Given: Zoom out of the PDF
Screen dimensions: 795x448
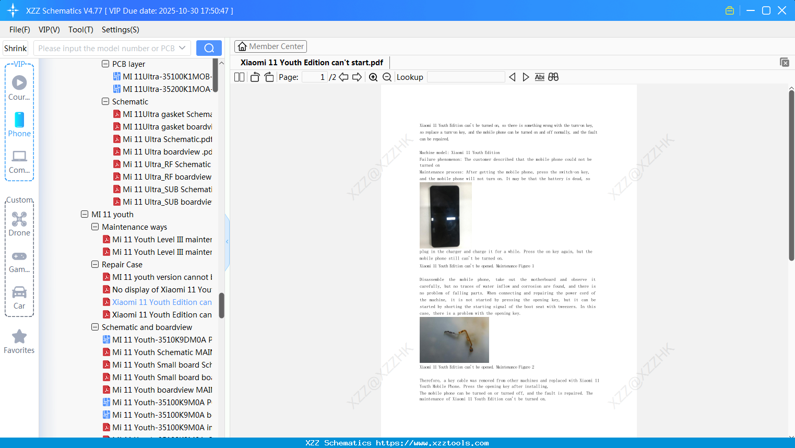Looking at the screenshot, I should (387, 77).
